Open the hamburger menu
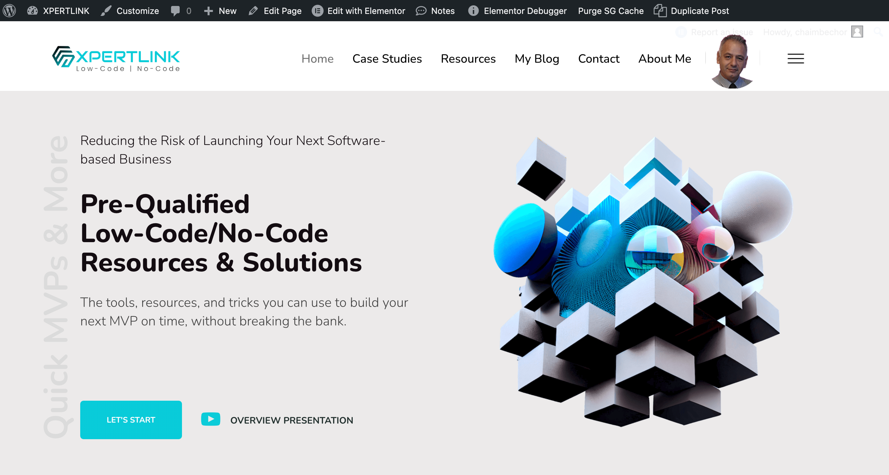The height and width of the screenshot is (475, 889). [x=796, y=59]
